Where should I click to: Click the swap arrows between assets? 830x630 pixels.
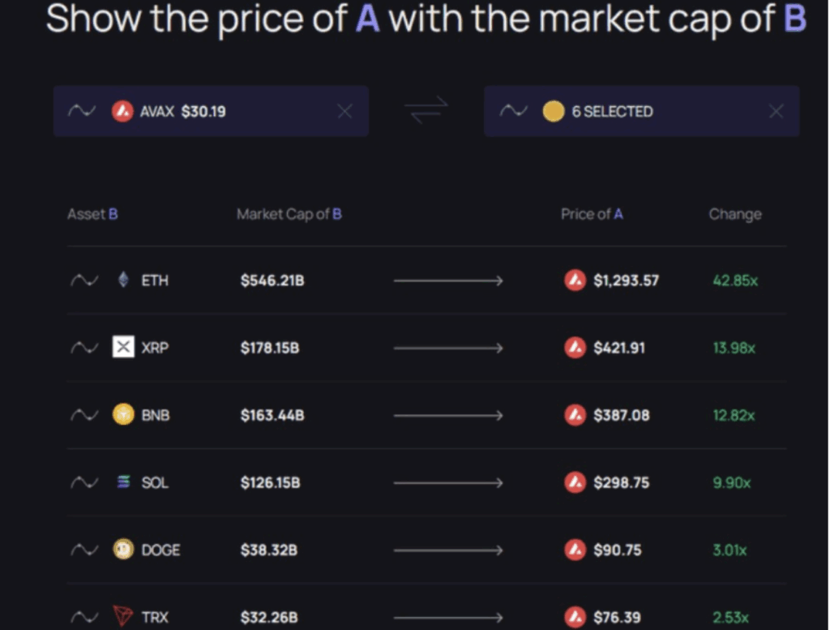pos(426,111)
